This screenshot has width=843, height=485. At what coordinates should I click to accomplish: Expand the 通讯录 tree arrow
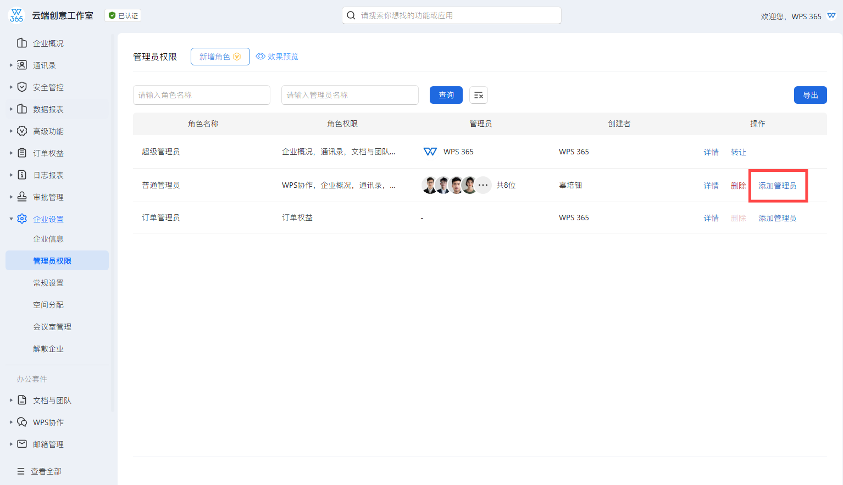(x=11, y=65)
